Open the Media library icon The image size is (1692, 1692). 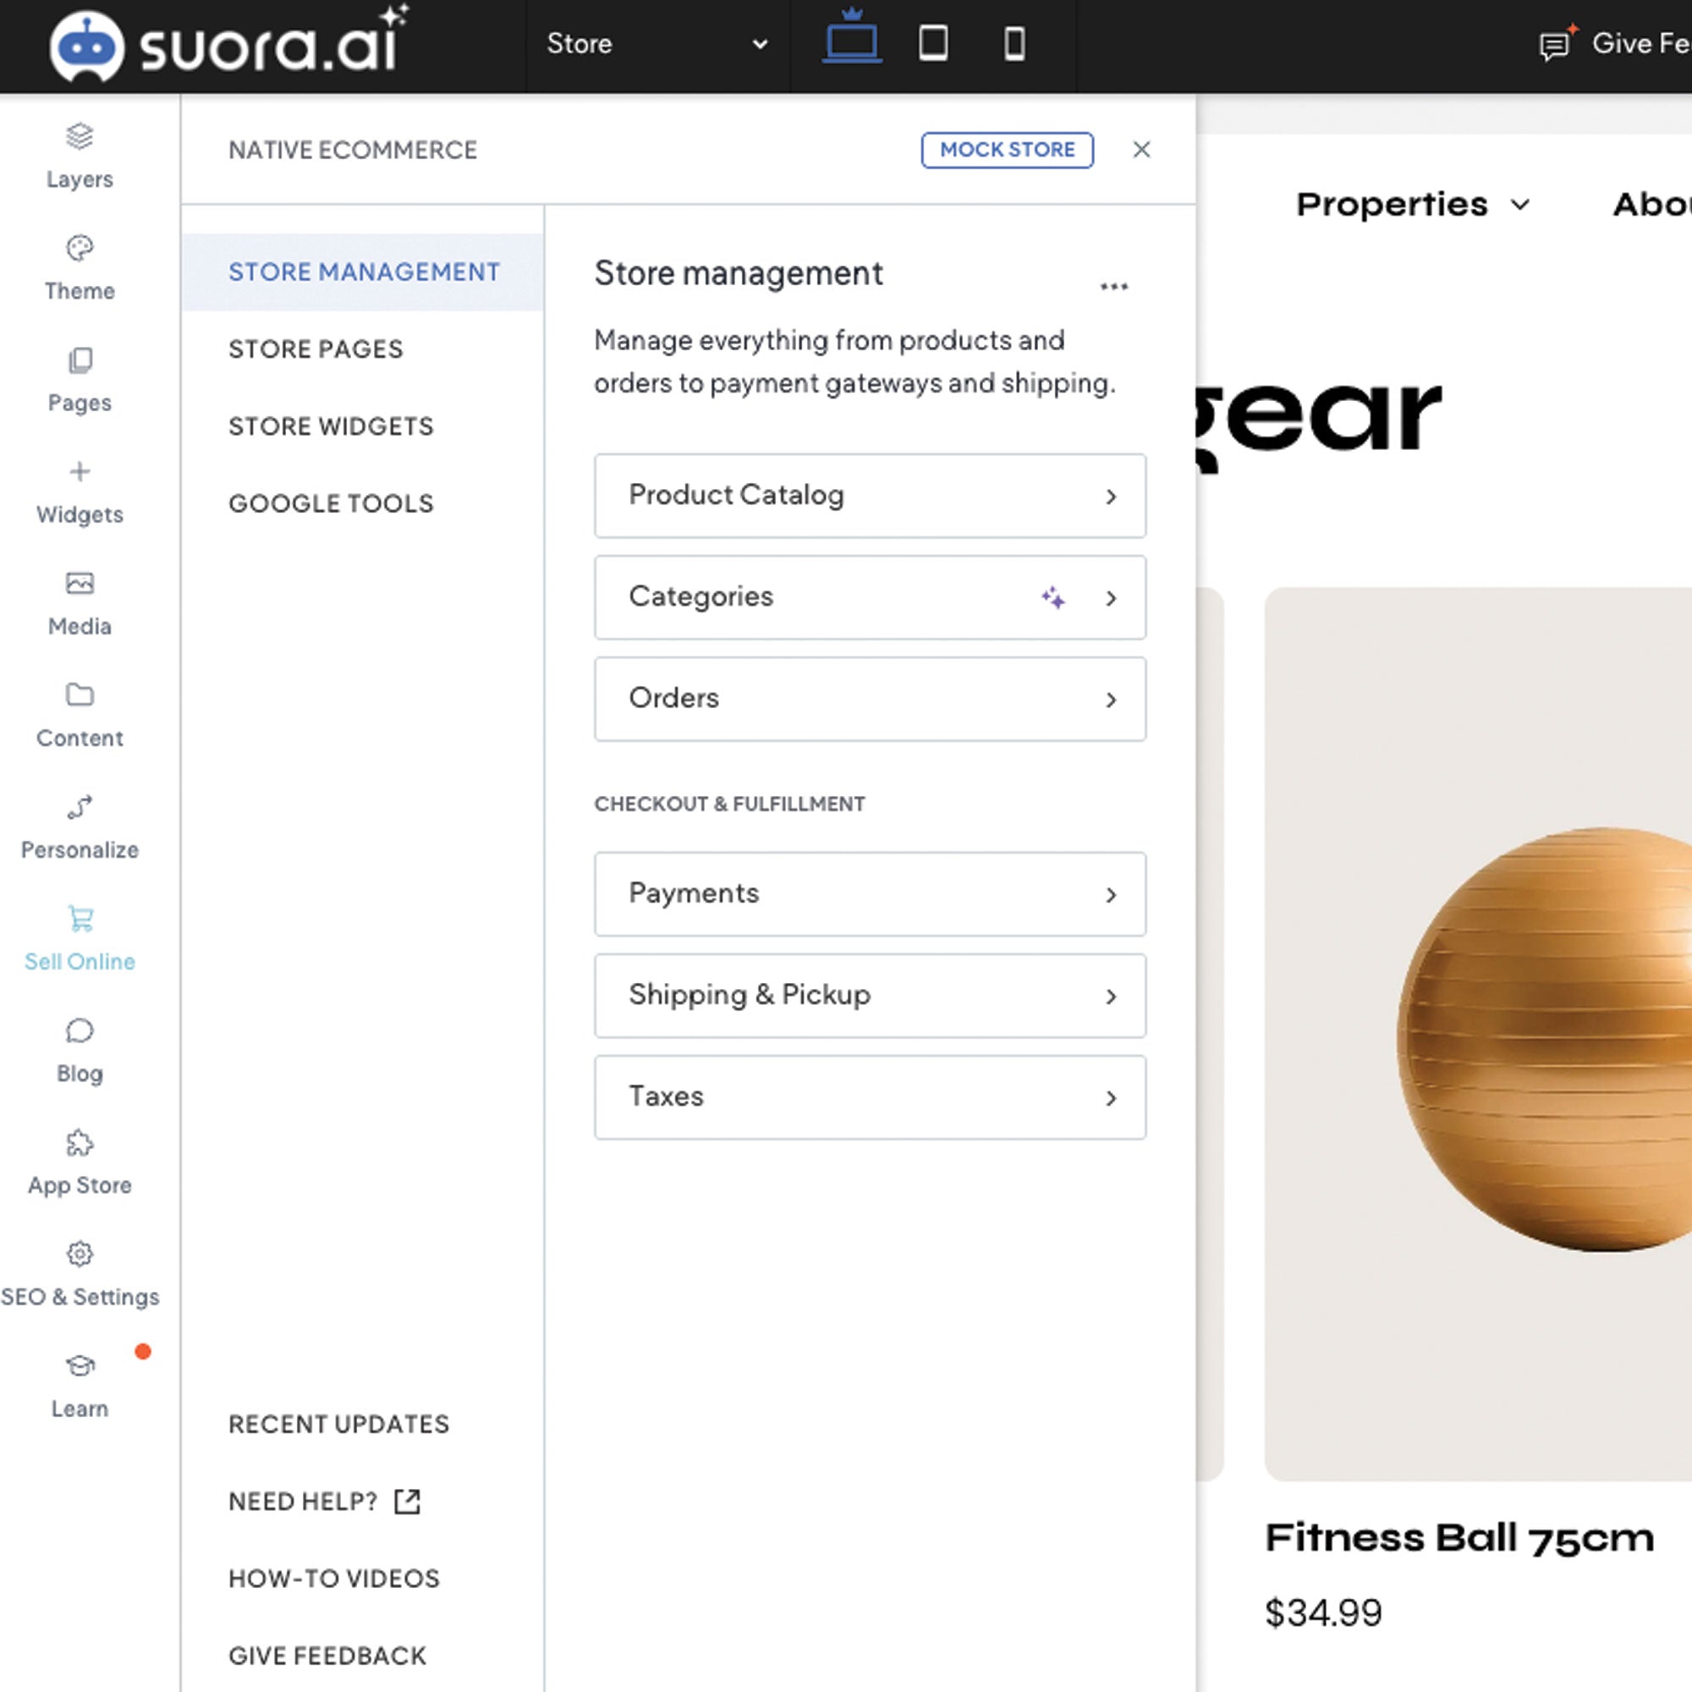80,583
